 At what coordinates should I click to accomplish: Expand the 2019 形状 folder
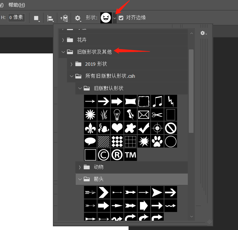(71, 64)
